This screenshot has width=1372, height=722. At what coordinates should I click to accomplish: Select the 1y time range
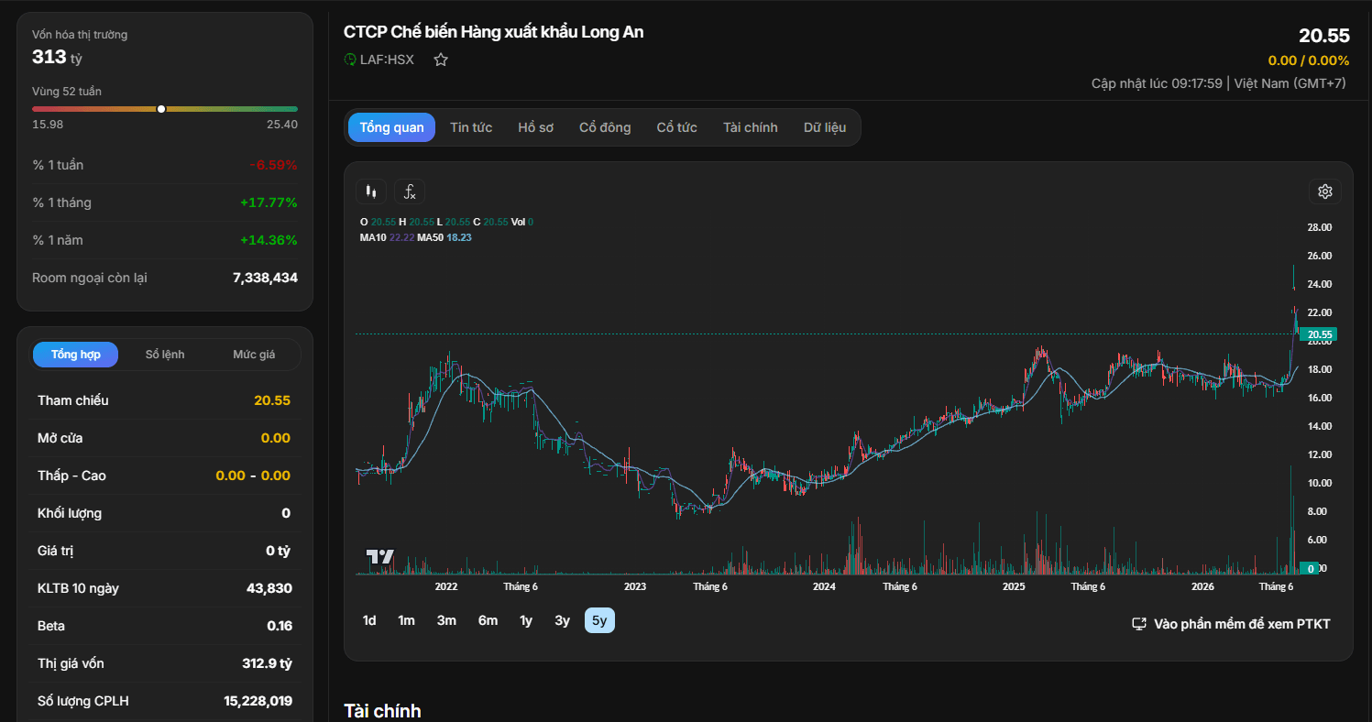pos(526,620)
